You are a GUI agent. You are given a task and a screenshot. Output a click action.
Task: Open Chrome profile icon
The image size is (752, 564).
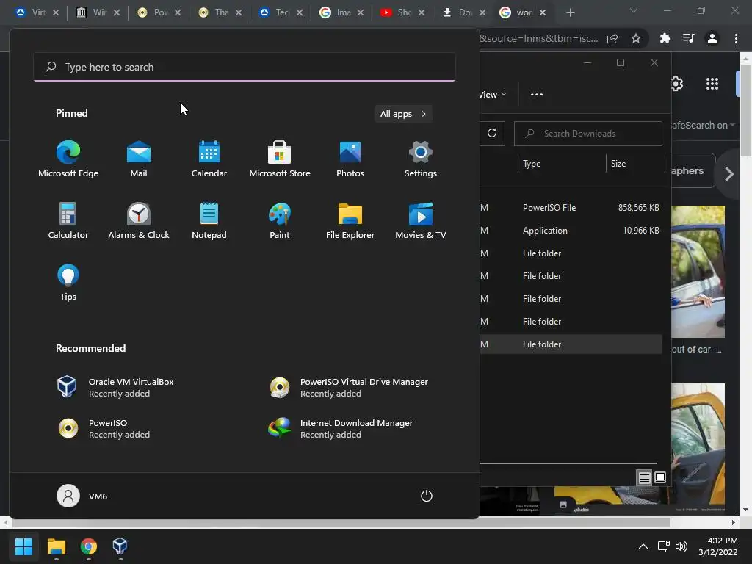tap(712, 38)
